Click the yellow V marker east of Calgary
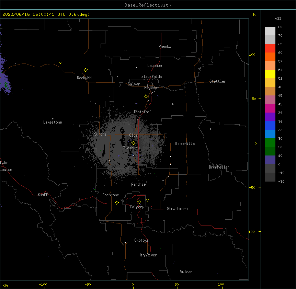Screen dimensions: 296x289 pos(147,200)
